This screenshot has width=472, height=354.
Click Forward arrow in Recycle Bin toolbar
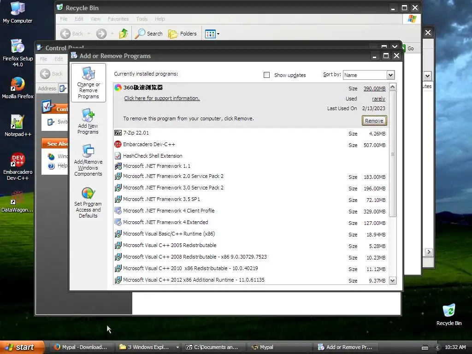(101, 34)
